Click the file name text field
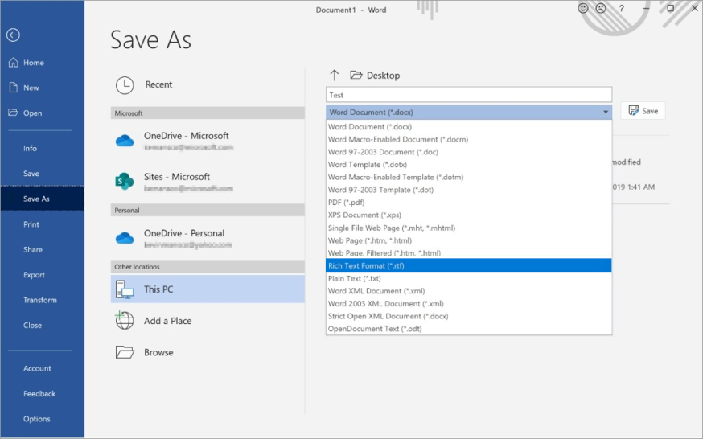Image resolution: width=703 pixels, height=439 pixels. click(468, 95)
